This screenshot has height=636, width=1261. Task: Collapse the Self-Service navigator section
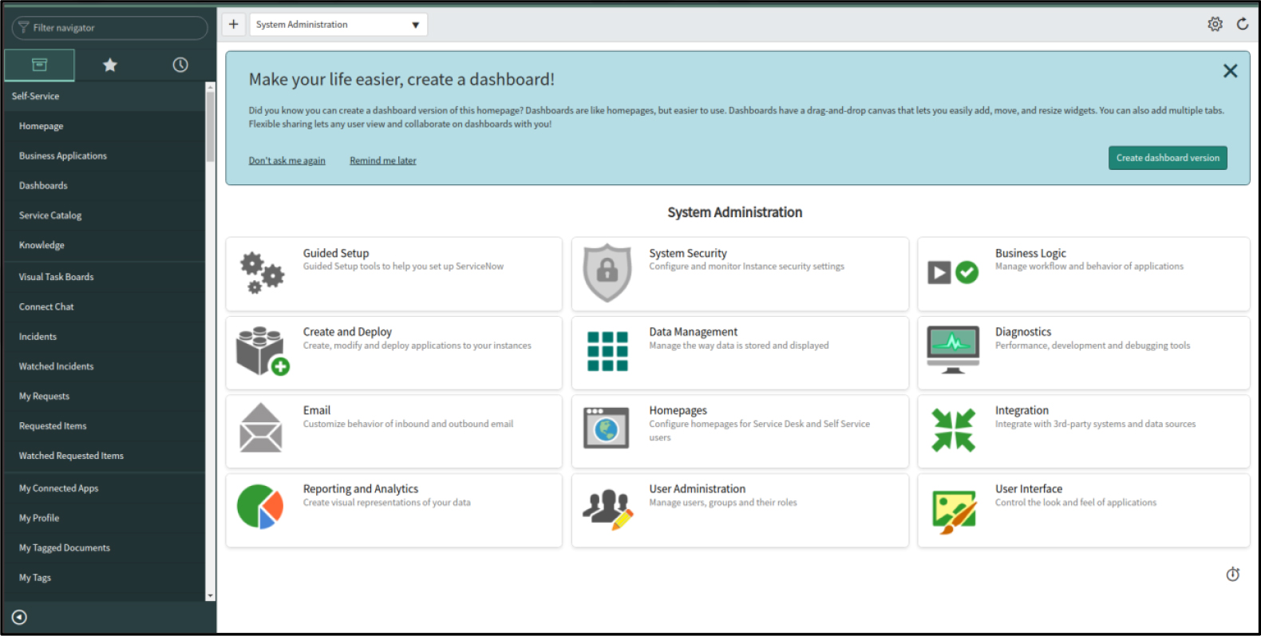(103, 96)
